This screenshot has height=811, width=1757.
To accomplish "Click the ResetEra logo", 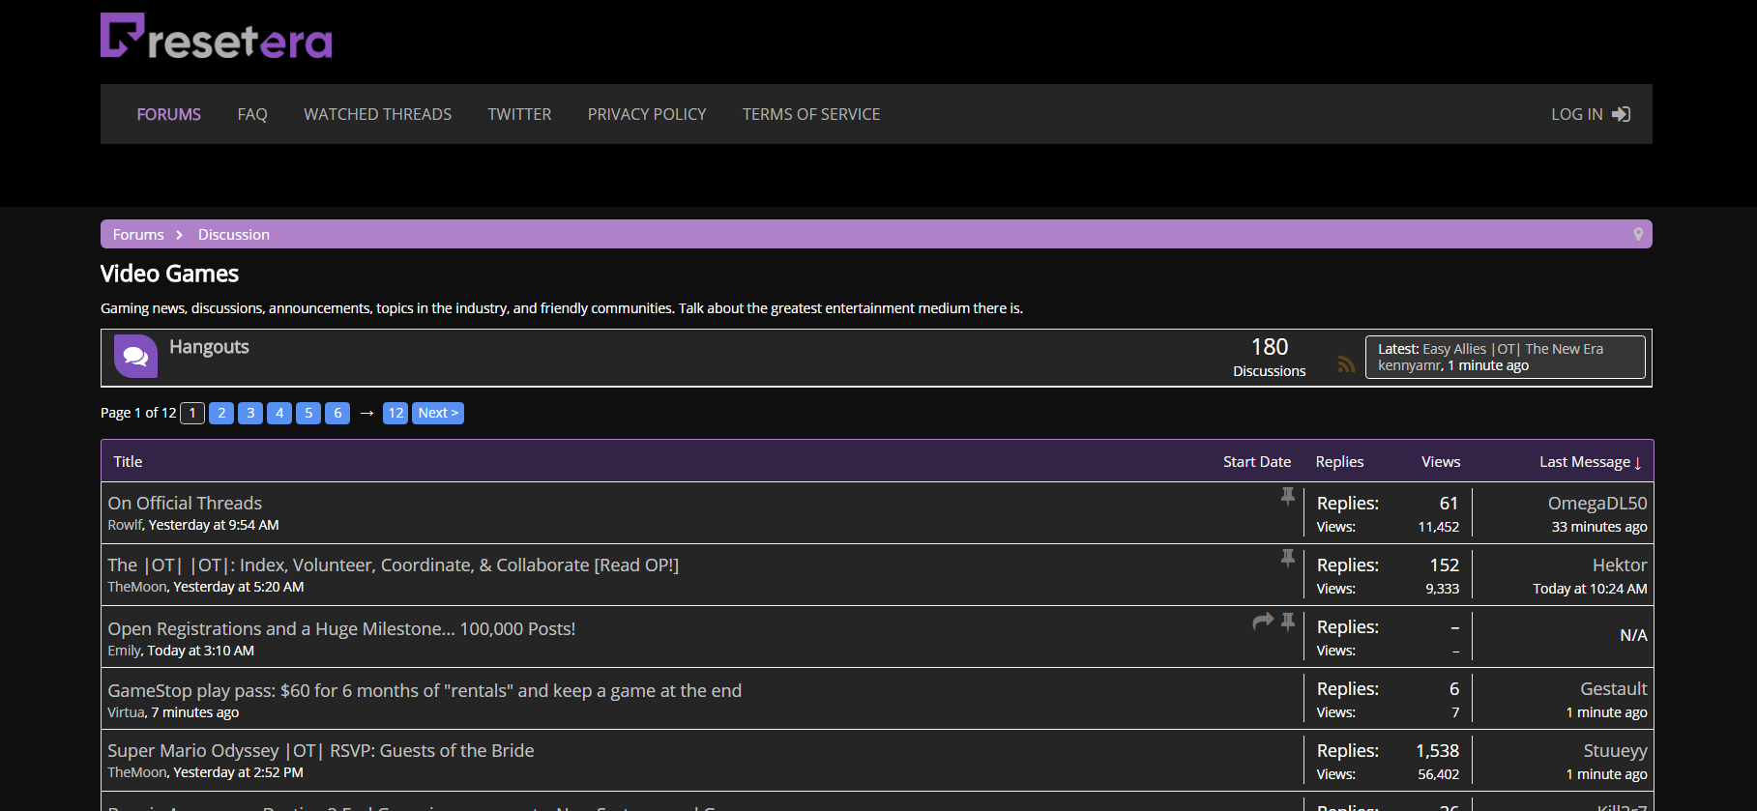I will click(217, 36).
